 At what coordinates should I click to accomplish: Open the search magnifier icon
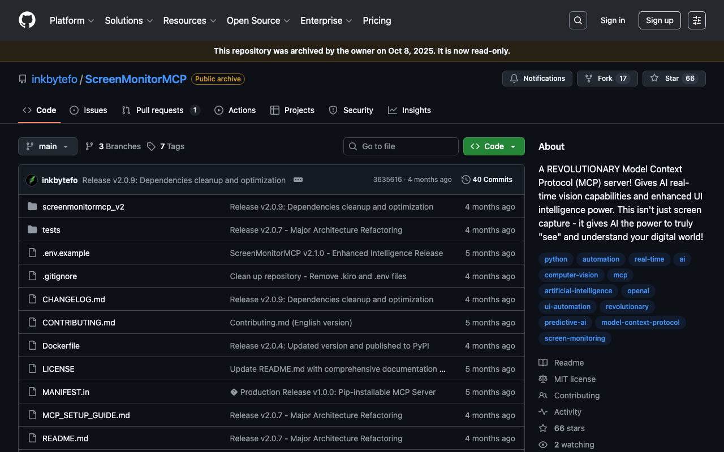(x=578, y=20)
